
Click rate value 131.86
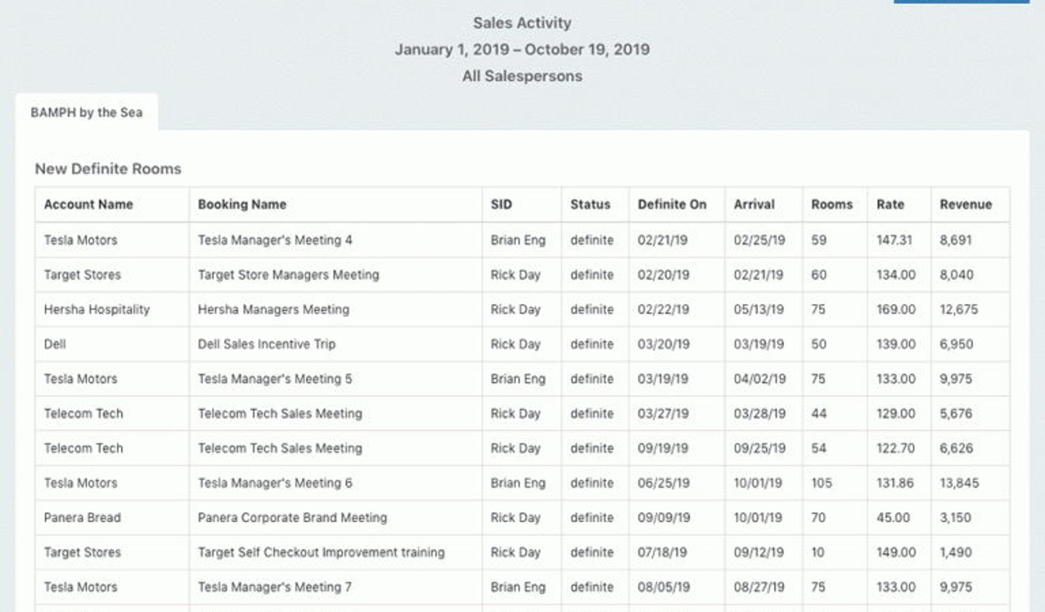(x=895, y=483)
